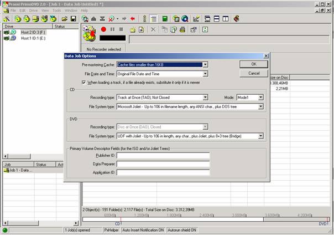Click the Publisher ID text field
334x235 pixels.
click(163, 156)
